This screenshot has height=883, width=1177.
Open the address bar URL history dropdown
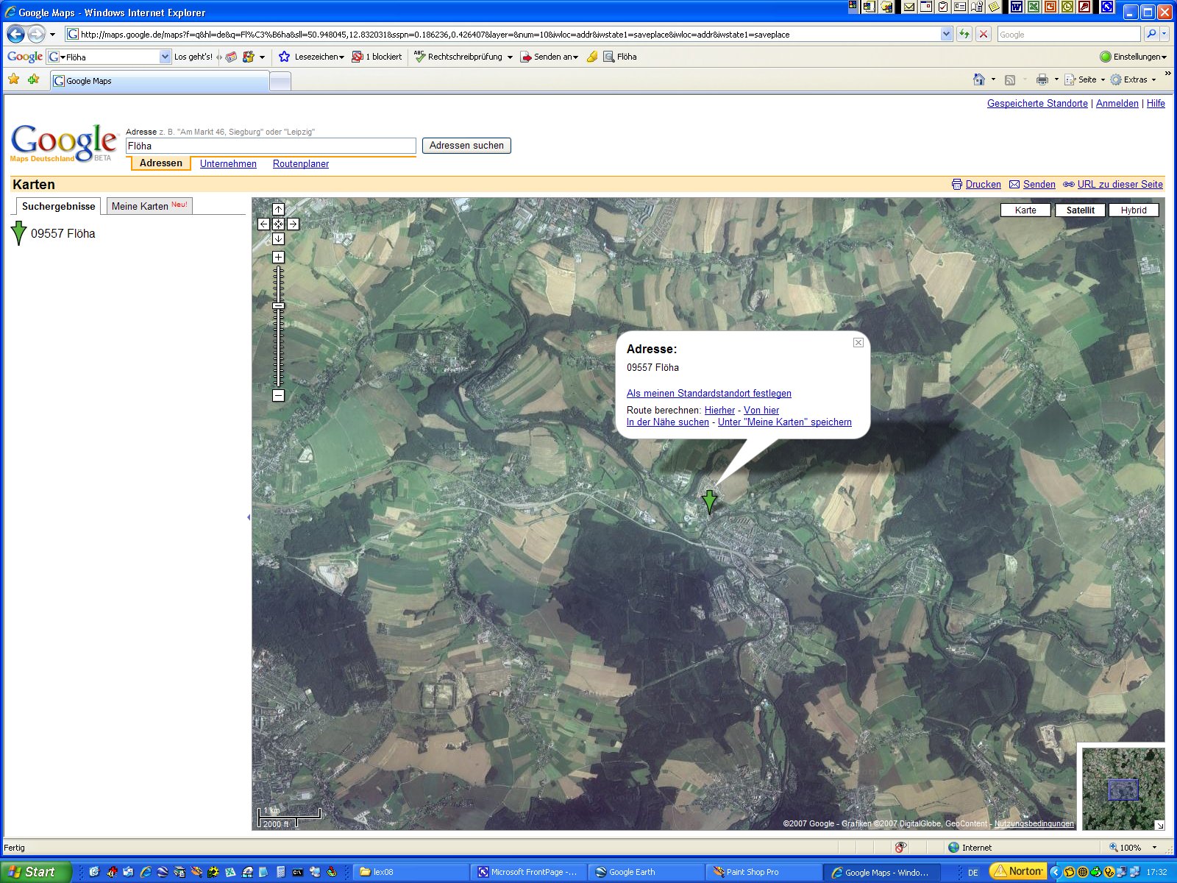point(946,34)
